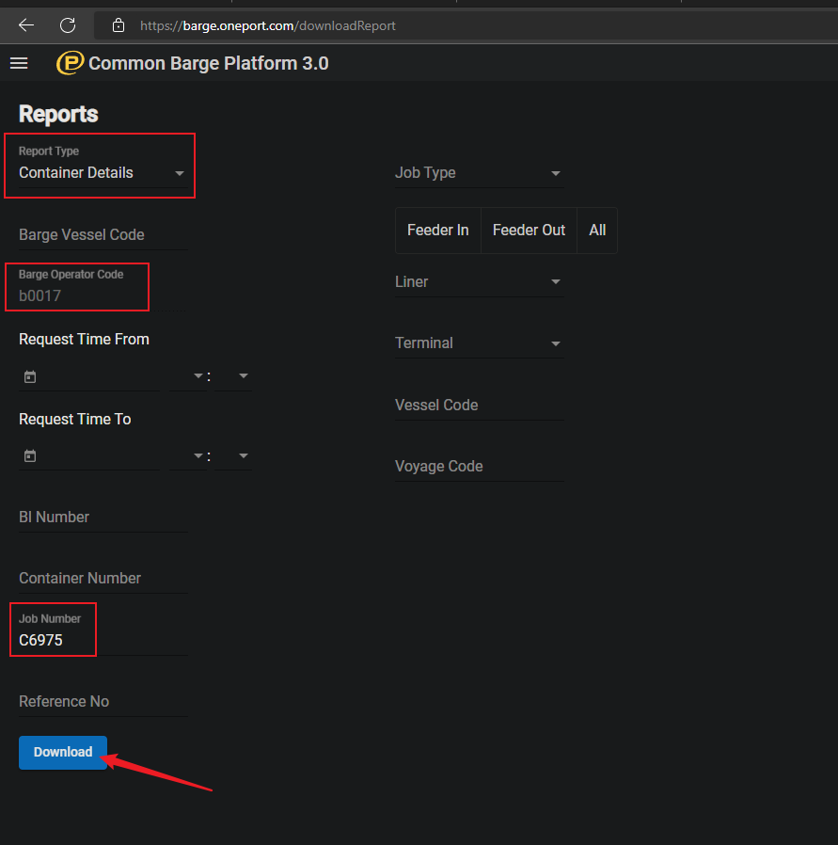Expand the Report Type dropdown
This screenshot has height=845, width=838.
(x=103, y=172)
